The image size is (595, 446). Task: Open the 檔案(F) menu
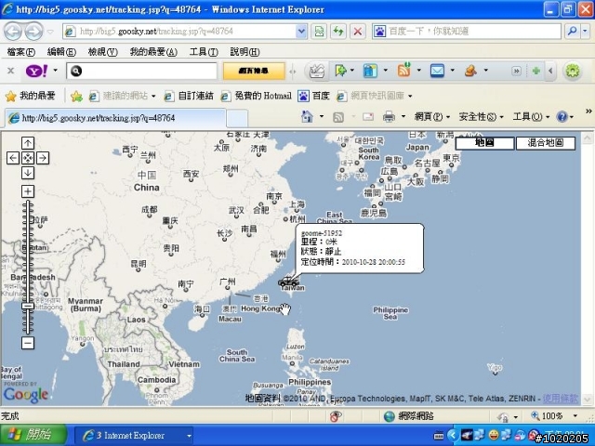tap(21, 52)
